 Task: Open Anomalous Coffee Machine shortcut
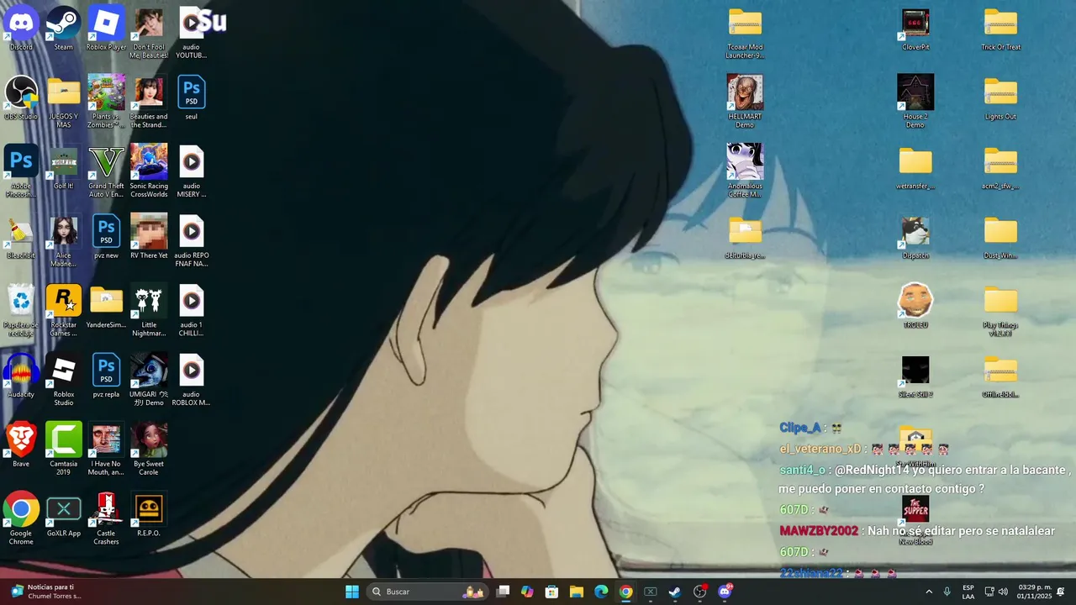pos(745,172)
